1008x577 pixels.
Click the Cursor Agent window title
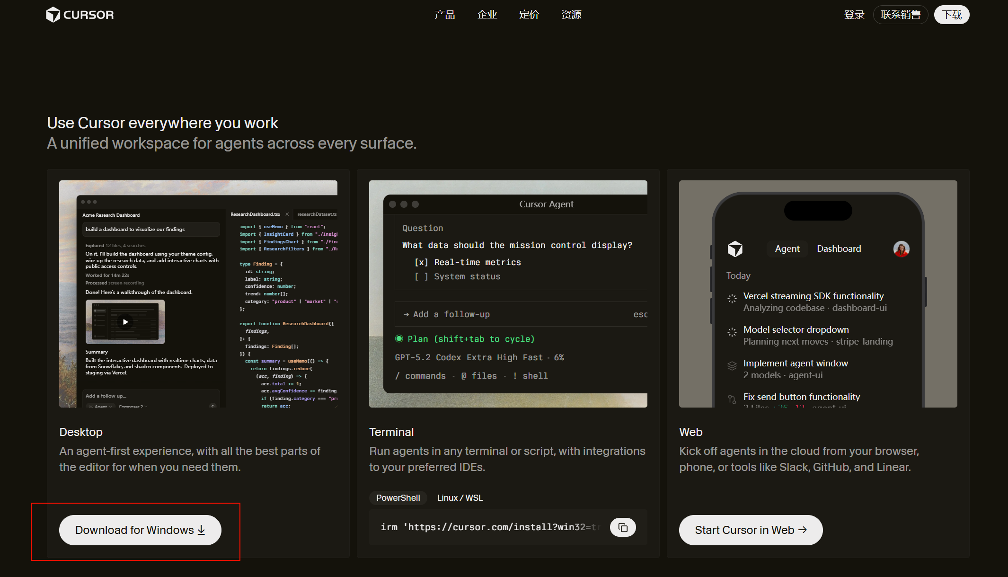[546, 204]
